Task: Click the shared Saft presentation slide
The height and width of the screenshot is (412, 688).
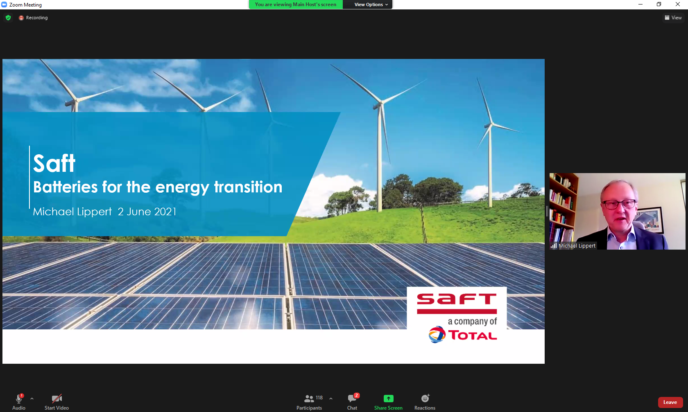Action: pos(273,211)
